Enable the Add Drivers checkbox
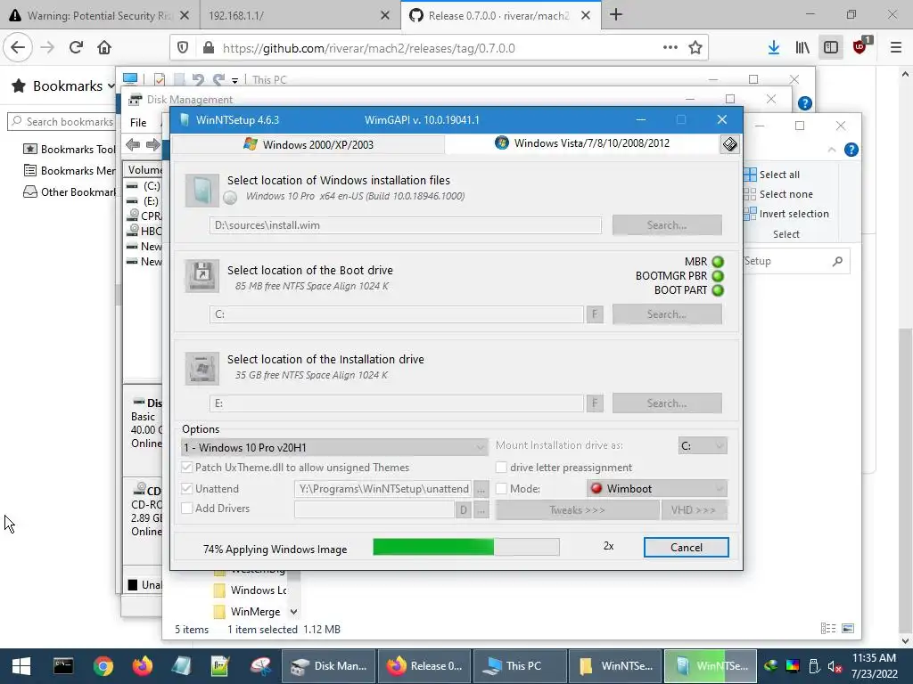913x684 pixels. 187,509
